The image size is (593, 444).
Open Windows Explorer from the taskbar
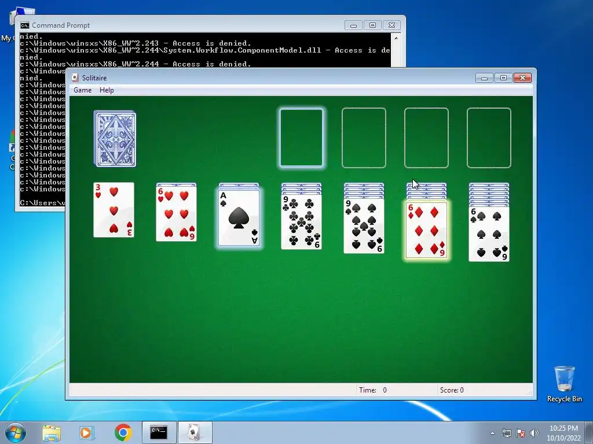pos(52,432)
